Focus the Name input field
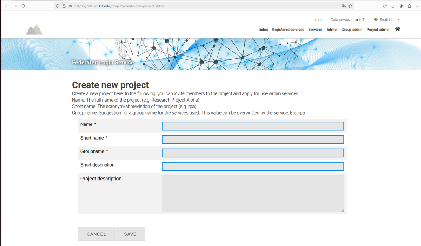Image resolution: width=421 pixels, height=246 pixels. point(253,126)
